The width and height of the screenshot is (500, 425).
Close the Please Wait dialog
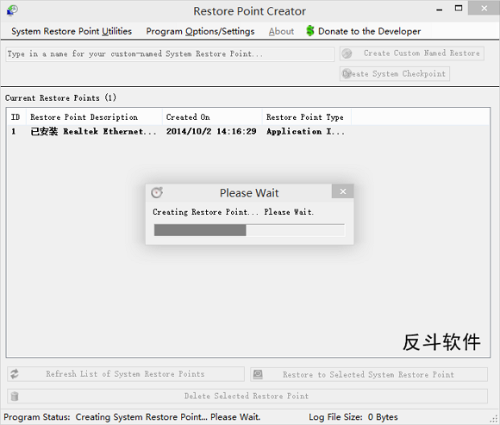click(x=343, y=191)
